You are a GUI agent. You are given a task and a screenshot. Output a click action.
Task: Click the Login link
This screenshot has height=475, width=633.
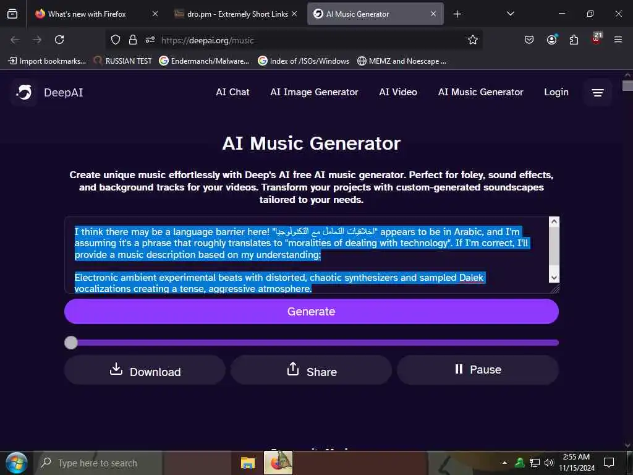[x=556, y=92]
